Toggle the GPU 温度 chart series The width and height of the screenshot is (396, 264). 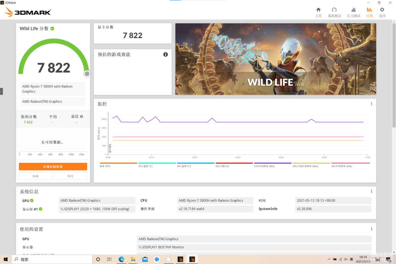point(196,164)
